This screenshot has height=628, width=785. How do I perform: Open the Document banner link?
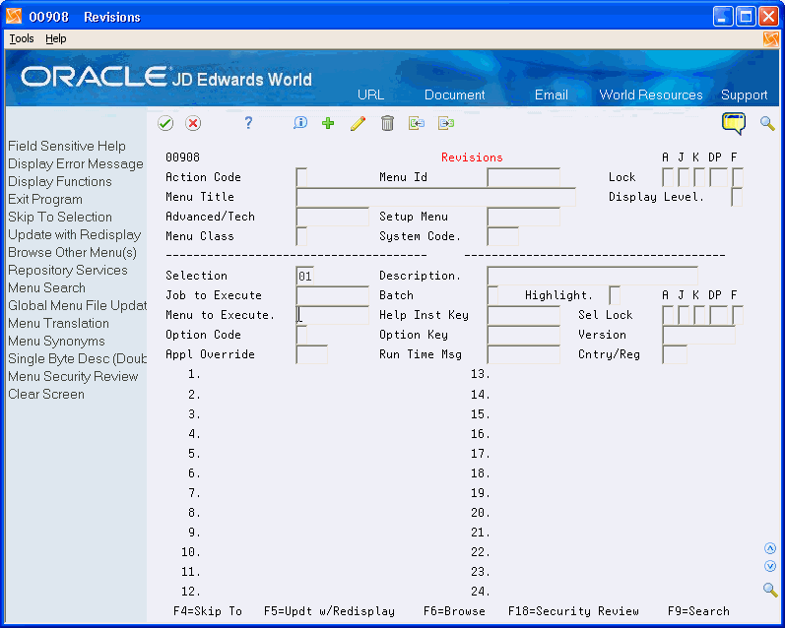pos(455,94)
